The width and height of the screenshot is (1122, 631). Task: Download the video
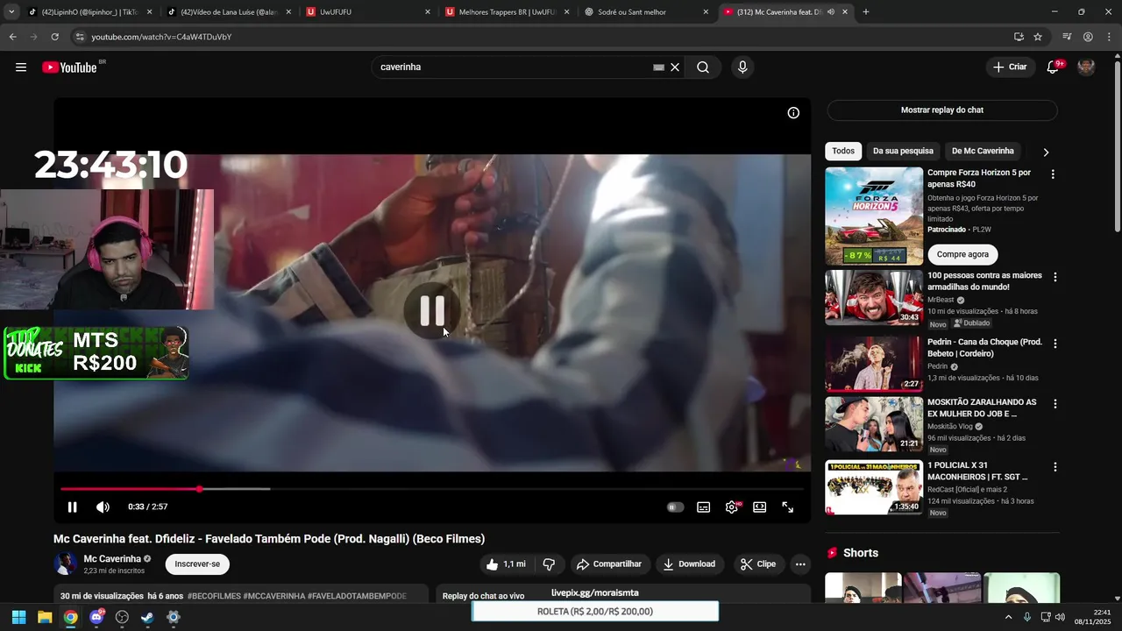[x=689, y=564]
